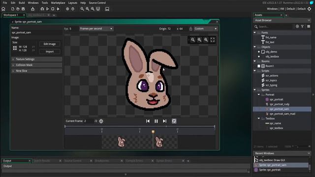This screenshot has height=177, width=315.
Task: Jump to the first frame
Action: [148, 121]
